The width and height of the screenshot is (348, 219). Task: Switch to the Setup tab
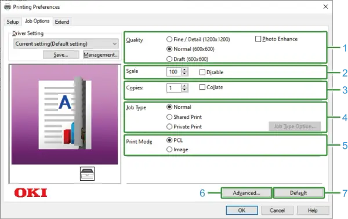[12, 21]
